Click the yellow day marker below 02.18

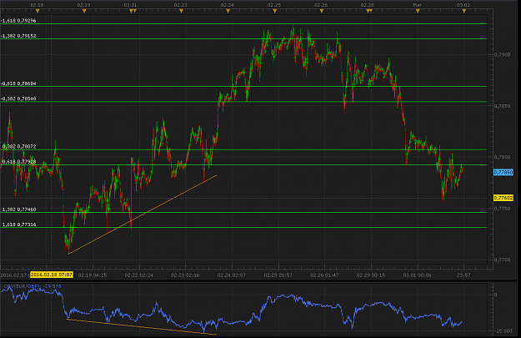point(38,12)
